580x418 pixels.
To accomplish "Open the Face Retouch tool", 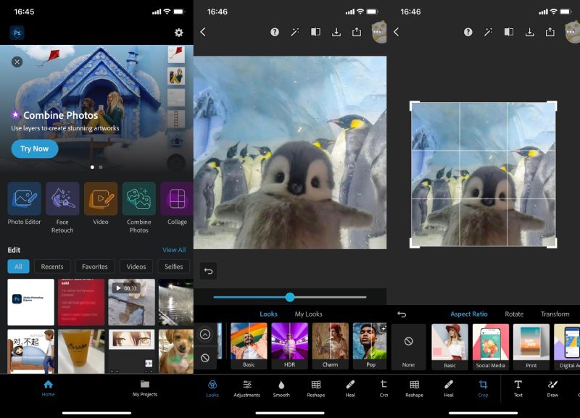I will tap(62, 208).
